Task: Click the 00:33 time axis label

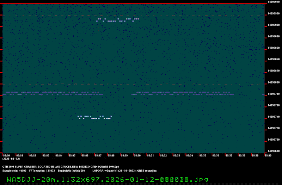Action: (177, 155)
